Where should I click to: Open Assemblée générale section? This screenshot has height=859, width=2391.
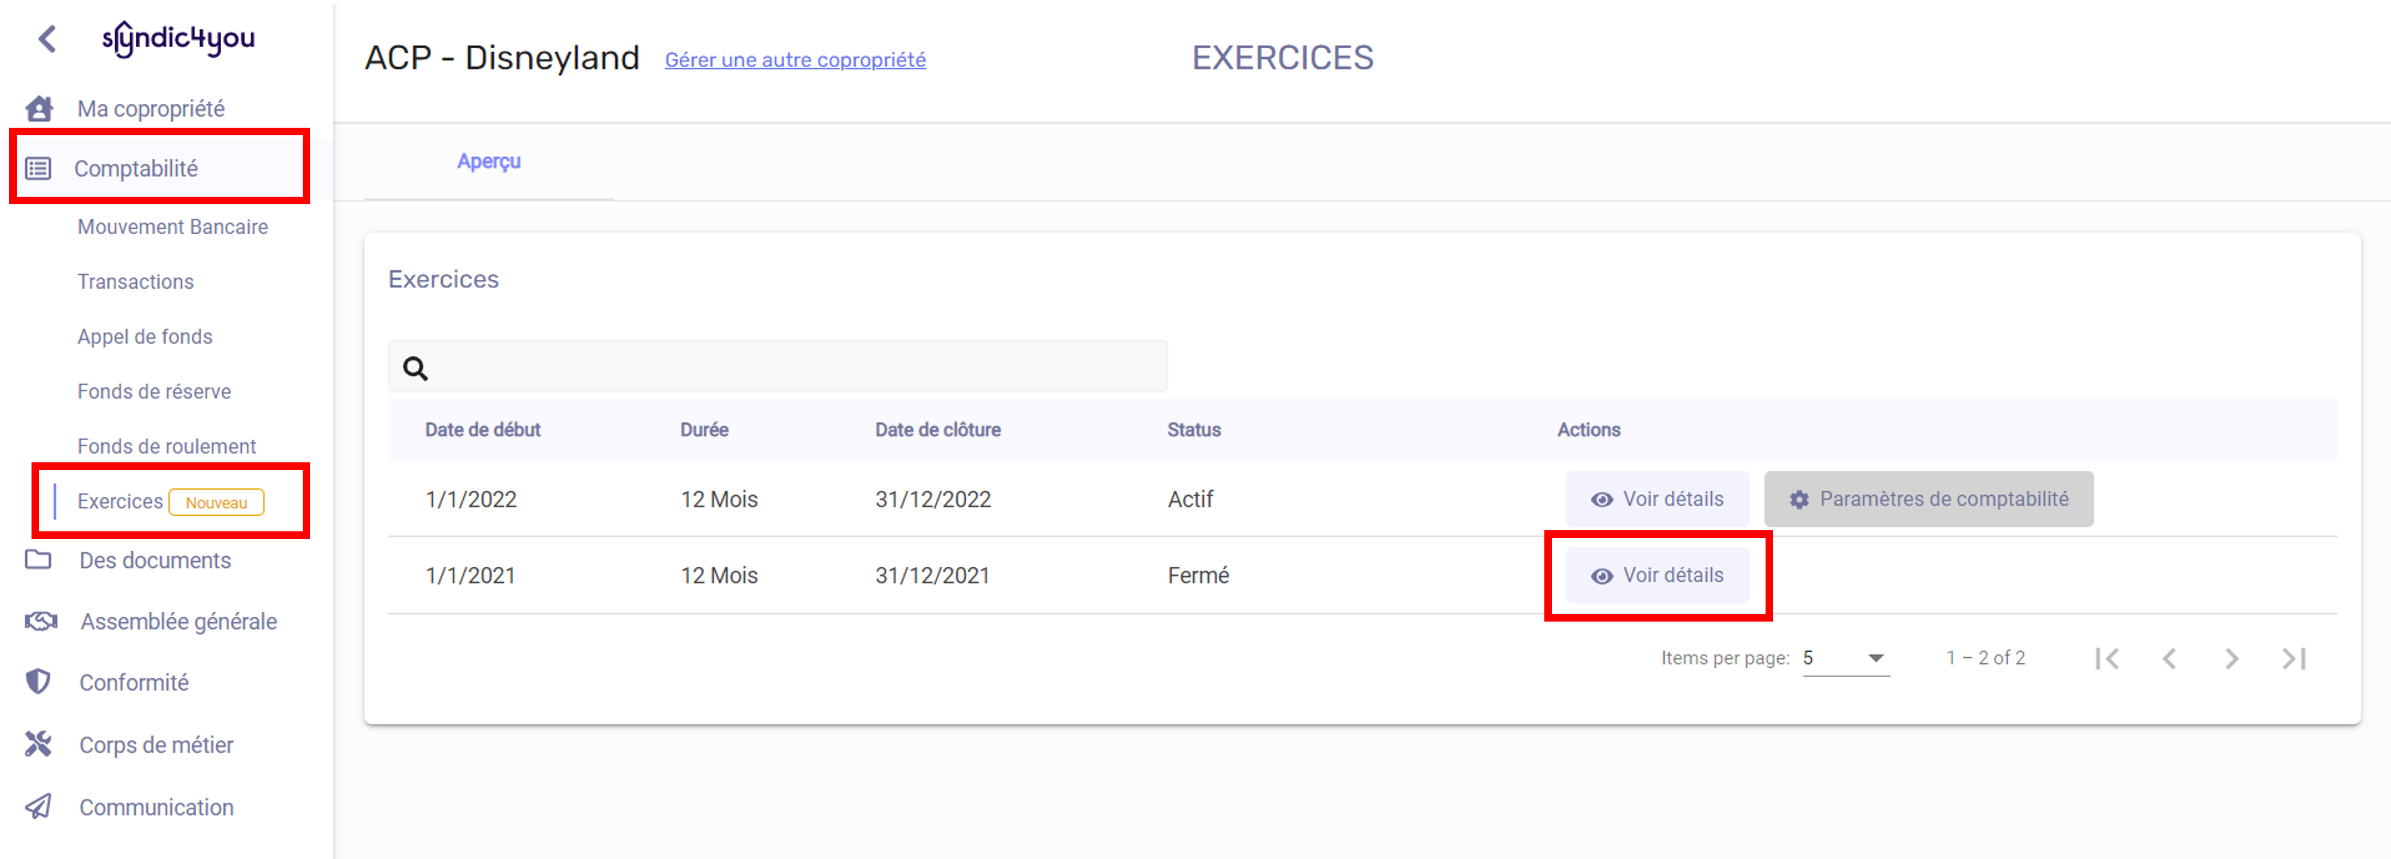(x=178, y=622)
